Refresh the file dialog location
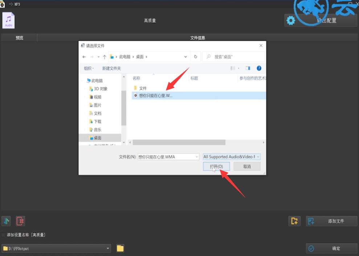Image resolution: width=359 pixels, height=256 pixels. click(196, 57)
